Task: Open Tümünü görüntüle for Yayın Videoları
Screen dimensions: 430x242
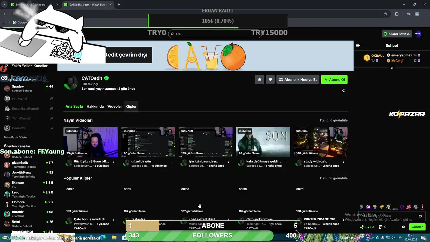Action: click(334, 120)
